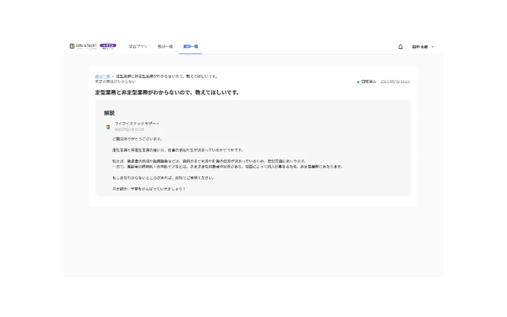Click the ライフイズテック サポート avatar icon
Screen dimensions: 507x317
pos(108,126)
